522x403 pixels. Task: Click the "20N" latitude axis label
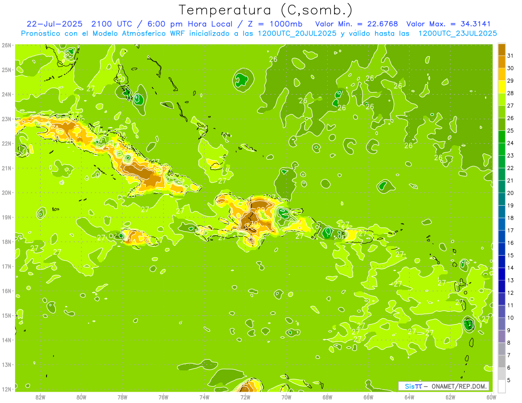(x=7, y=193)
